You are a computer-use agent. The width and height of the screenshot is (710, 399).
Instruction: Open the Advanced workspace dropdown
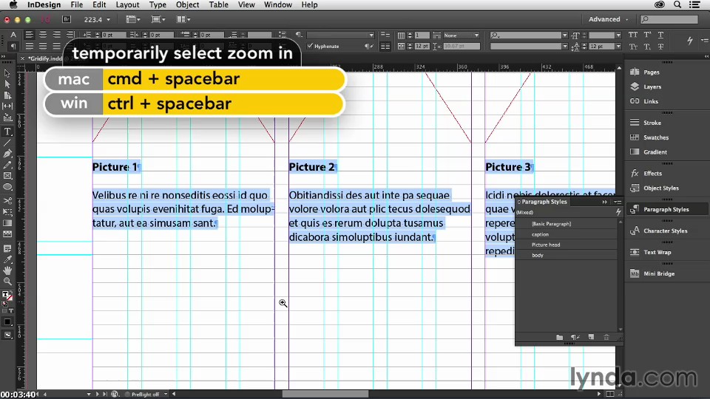pyautogui.click(x=608, y=19)
